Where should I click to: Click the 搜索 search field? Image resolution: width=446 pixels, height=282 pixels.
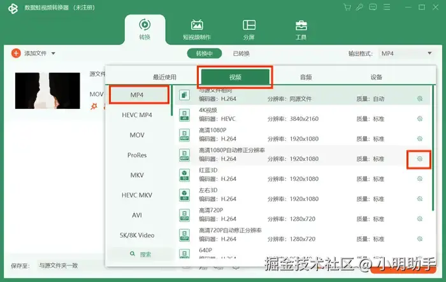(x=141, y=254)
